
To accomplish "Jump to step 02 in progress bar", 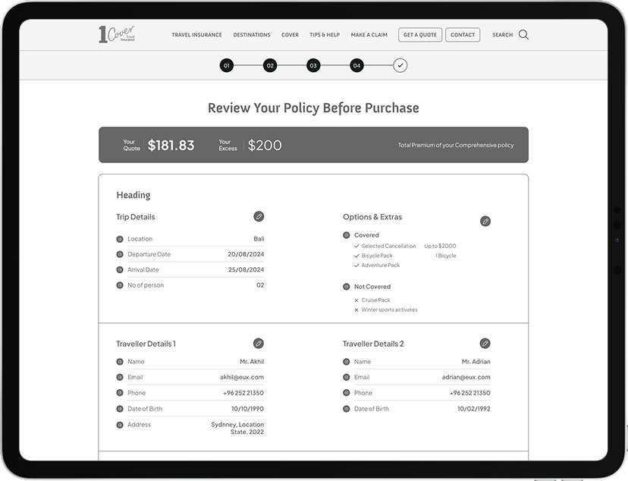I will coord(270,66).
